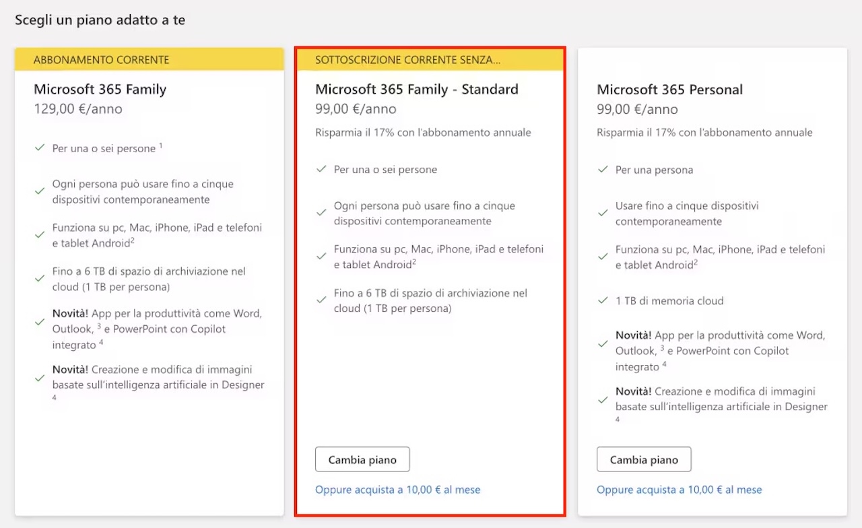Click checkmark by Designer image feature in Personal card
The image size is (862, 528).
603,399
